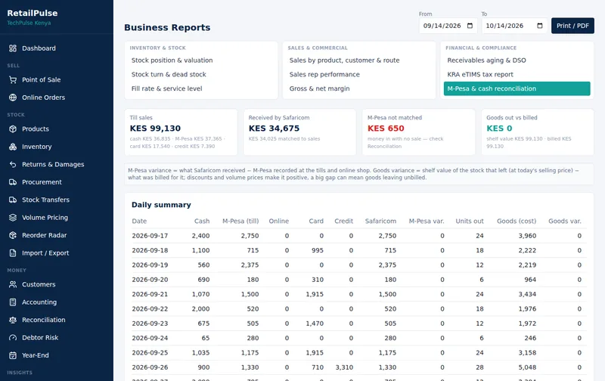Click the Procurement truck icon
Viewport: 605px width, 381px height.
(13, 182)
